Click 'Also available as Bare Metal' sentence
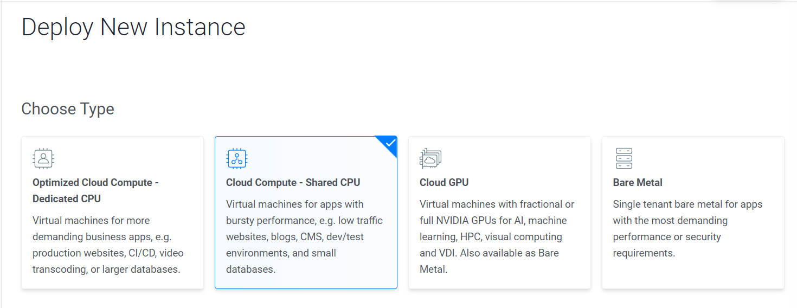 pos(489,261)
